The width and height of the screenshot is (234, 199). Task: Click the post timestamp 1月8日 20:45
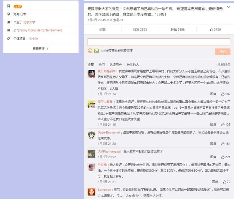tap(97, 20)
